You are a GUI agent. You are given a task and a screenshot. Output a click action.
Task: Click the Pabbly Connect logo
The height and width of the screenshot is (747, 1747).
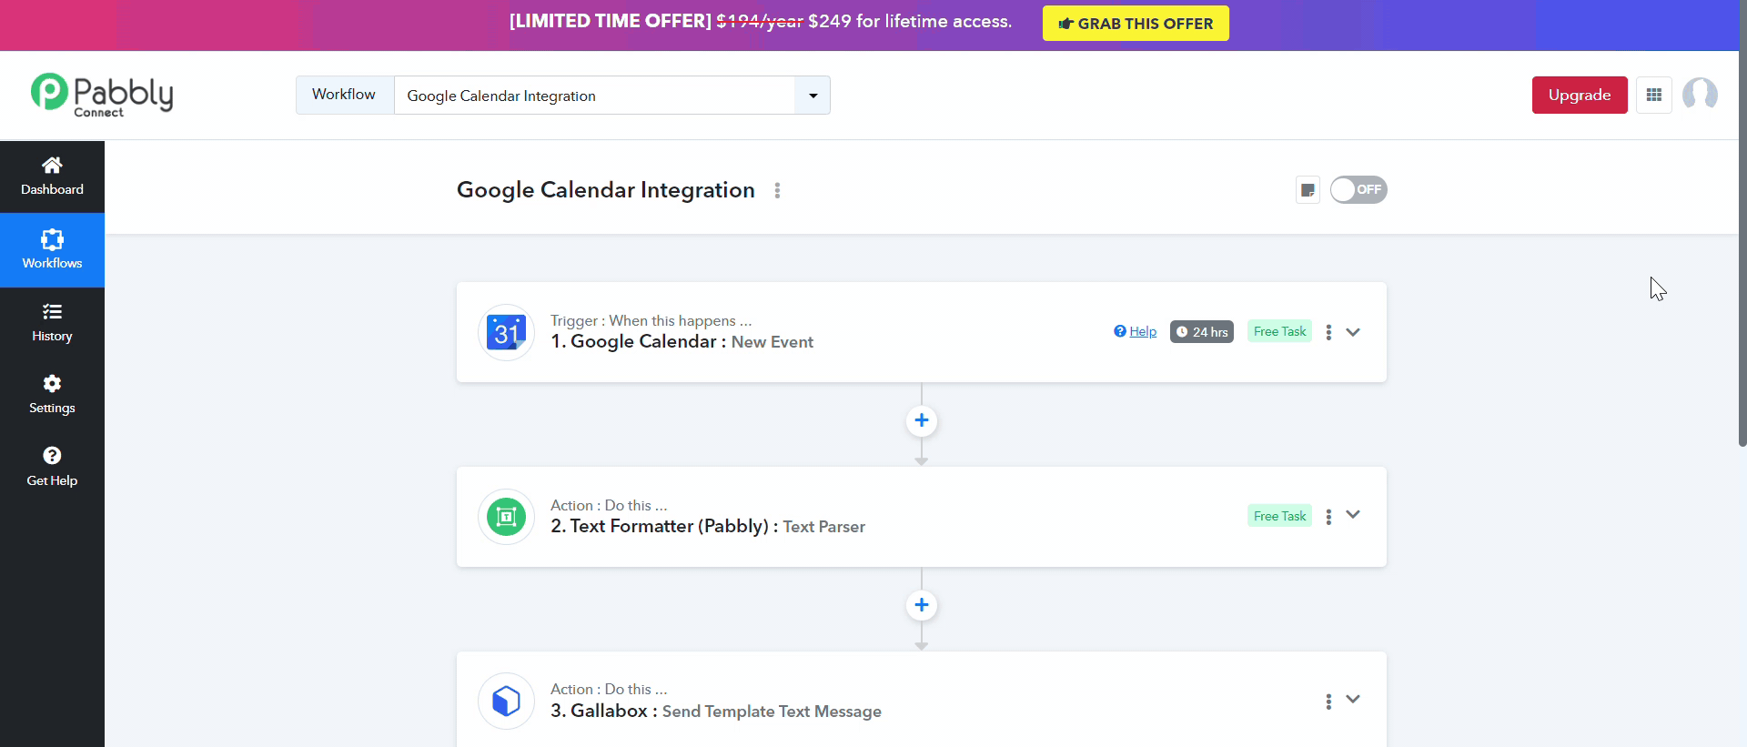(x=102, y=95)
